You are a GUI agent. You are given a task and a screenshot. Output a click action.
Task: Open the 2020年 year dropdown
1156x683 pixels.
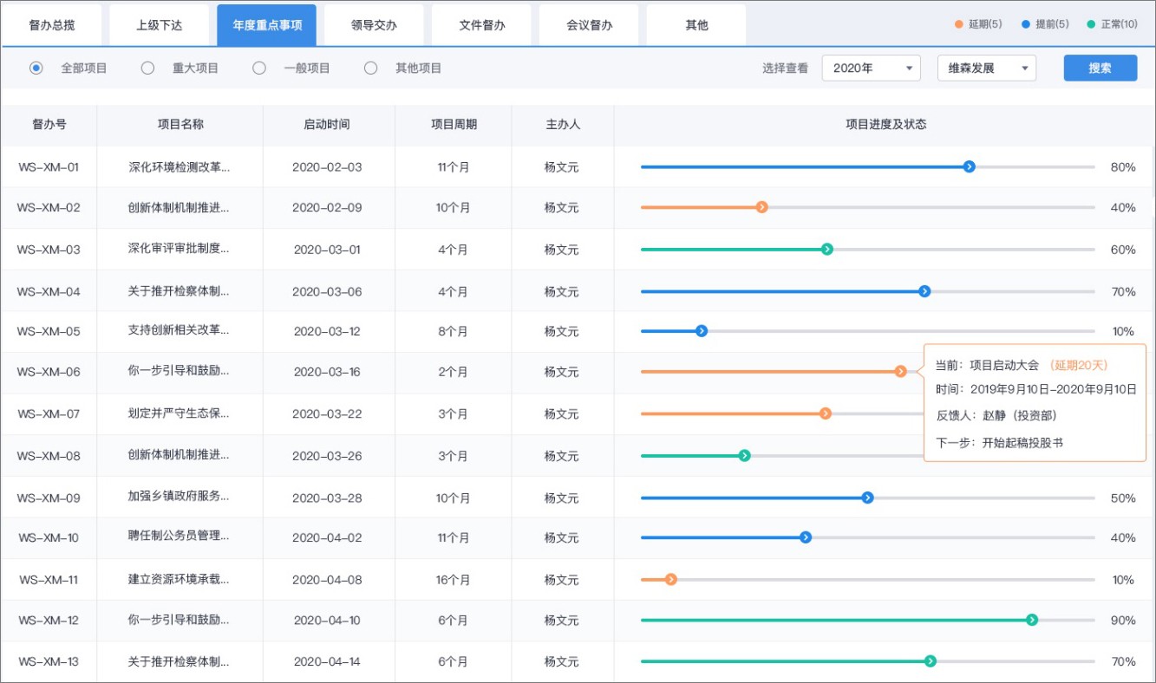871,68
